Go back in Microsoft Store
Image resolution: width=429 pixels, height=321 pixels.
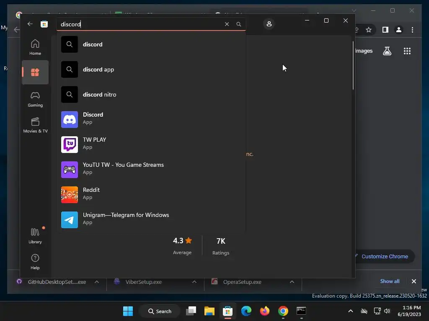[30, 24]
